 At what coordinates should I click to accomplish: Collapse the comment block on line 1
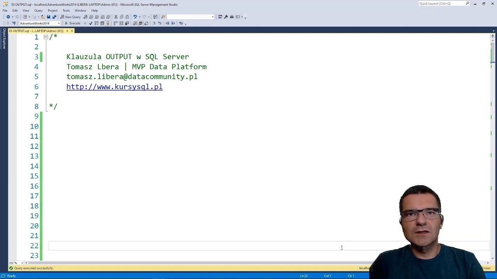(x=45, y=37)
